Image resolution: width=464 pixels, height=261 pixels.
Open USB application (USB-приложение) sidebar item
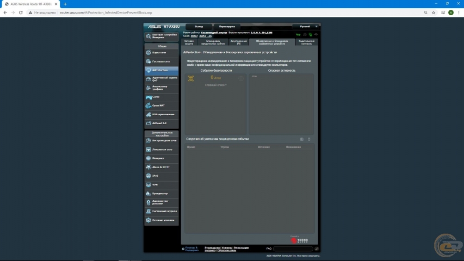161,115
